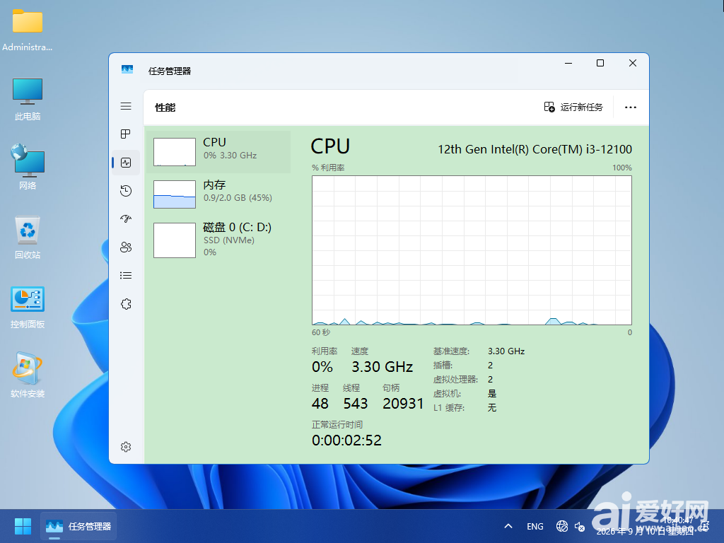724x543 pixels.
Task: Select the 此电脑 (This PC) desktop icon
Action: [x=28, y=99]
